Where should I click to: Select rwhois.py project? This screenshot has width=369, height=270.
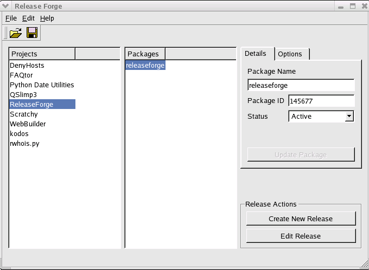click(x=24, y=143)
